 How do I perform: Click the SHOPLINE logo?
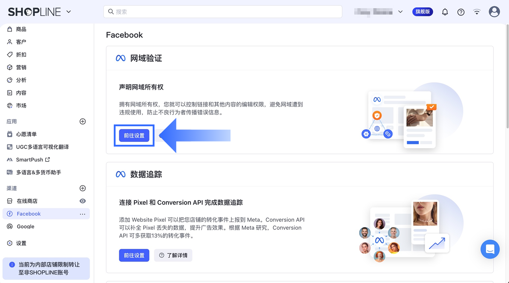[x=34, y=12]
